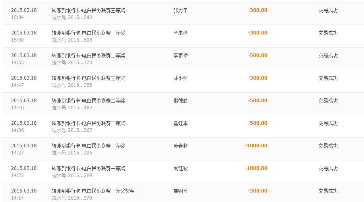364x202 pixels.
Task: Click recipient name 庞春林
Action: click(180, 146)
